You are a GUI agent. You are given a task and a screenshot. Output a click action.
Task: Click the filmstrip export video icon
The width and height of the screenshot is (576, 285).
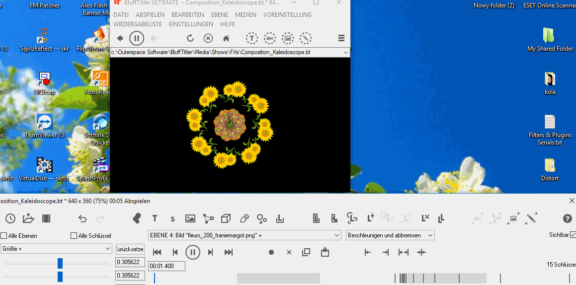[46, 218]
